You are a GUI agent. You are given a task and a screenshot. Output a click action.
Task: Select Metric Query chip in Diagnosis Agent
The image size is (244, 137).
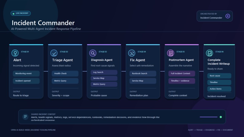(104, 84)
